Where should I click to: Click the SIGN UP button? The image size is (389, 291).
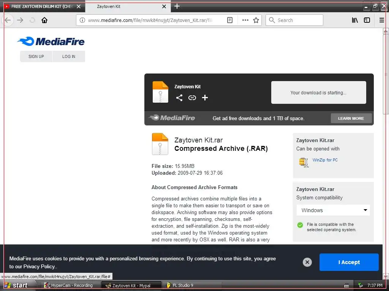pos(36,56)
